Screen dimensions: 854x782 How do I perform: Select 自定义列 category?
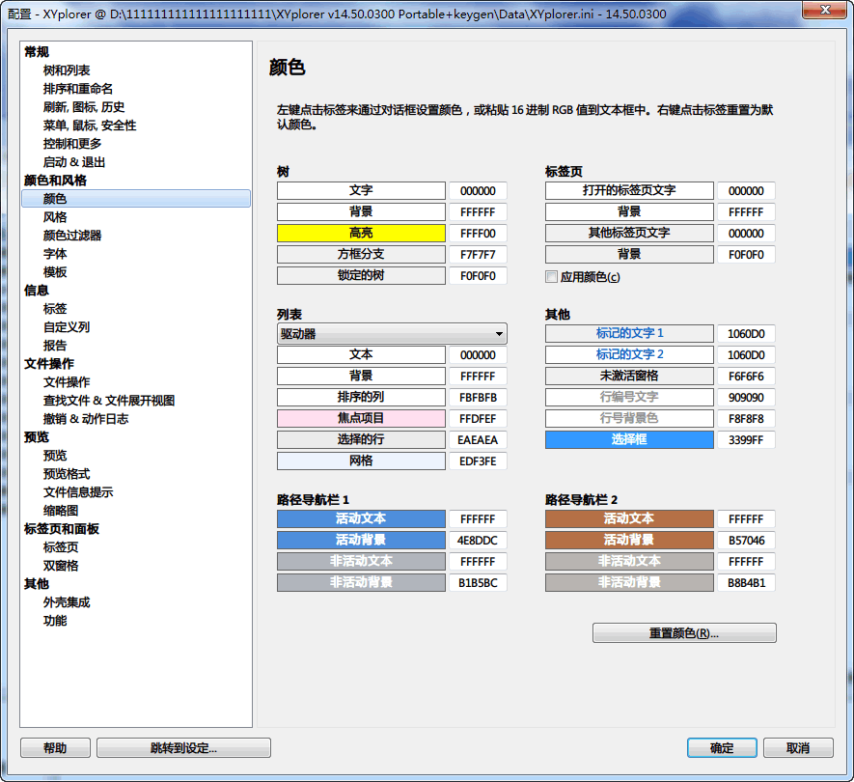[67, 327]
